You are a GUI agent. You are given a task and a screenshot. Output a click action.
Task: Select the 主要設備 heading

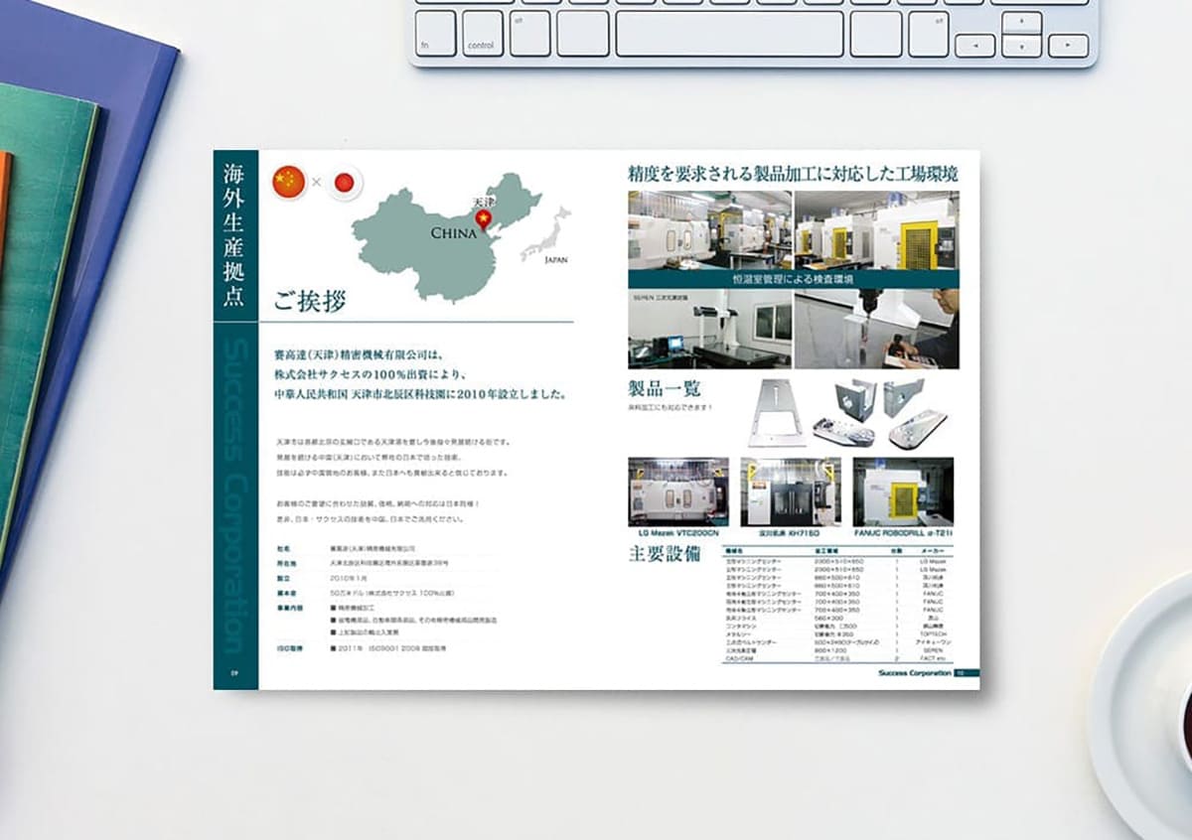pyautogui.click(x=665, y=554)
